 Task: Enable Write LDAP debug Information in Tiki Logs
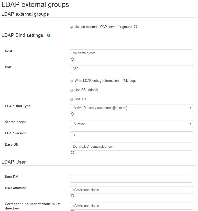[71, 81]
